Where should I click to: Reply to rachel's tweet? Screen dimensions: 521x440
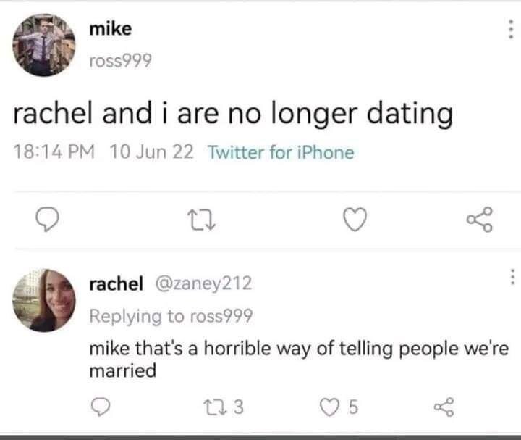point(101,407)
